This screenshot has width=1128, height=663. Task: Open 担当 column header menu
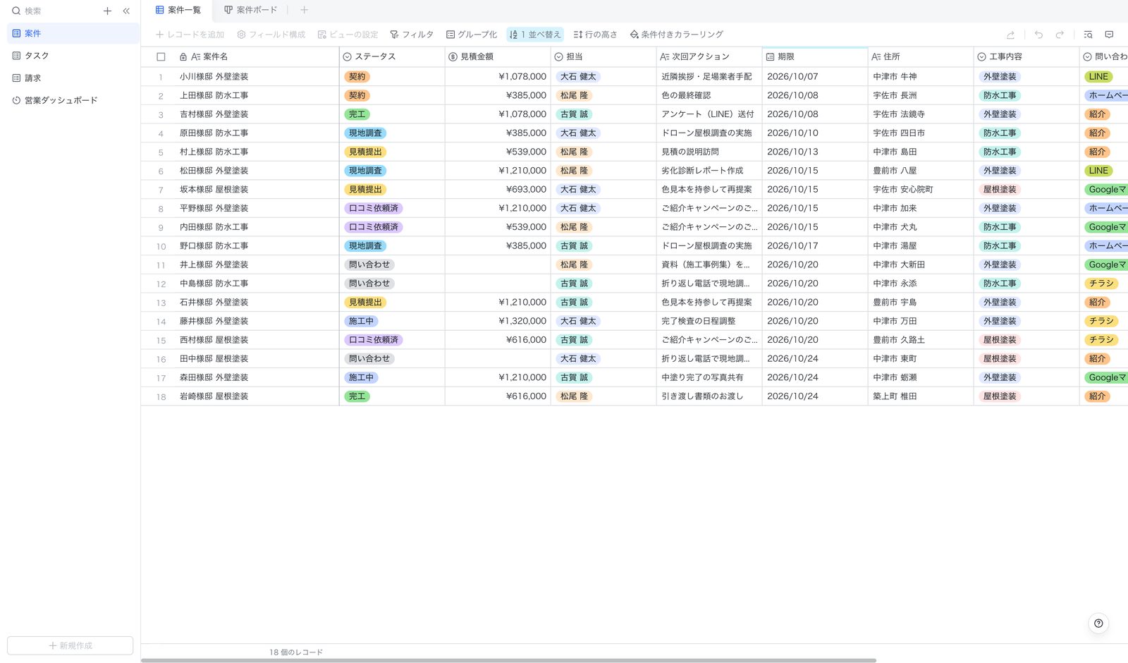[603, 57]
